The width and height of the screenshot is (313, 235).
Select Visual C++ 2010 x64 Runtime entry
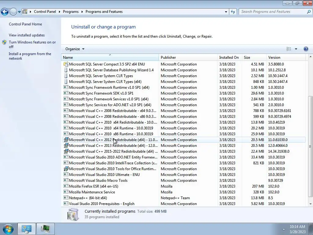click(x=183, y=128)
